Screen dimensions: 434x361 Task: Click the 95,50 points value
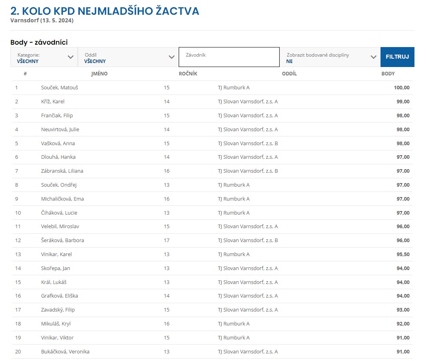403,254
